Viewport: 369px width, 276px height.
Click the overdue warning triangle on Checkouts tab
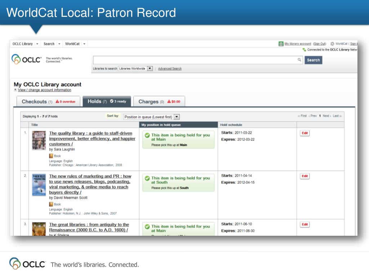tap(57, 101)
